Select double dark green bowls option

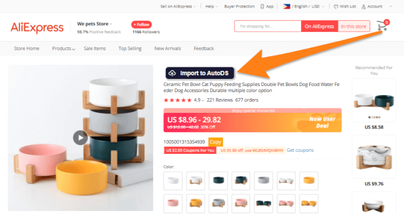(264, 203)
